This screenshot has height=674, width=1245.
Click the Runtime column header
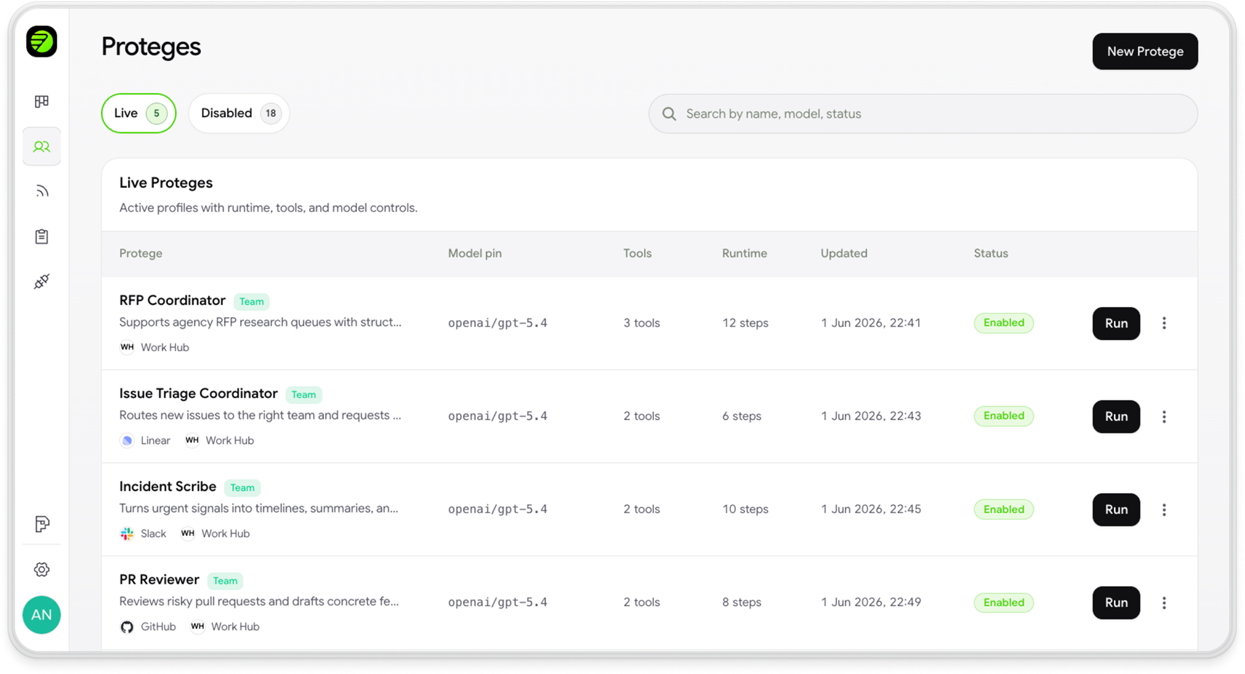point(744,254)
